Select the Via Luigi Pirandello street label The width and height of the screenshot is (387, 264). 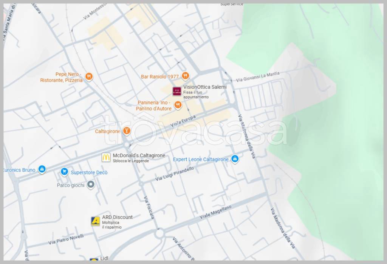click(175, 173)
